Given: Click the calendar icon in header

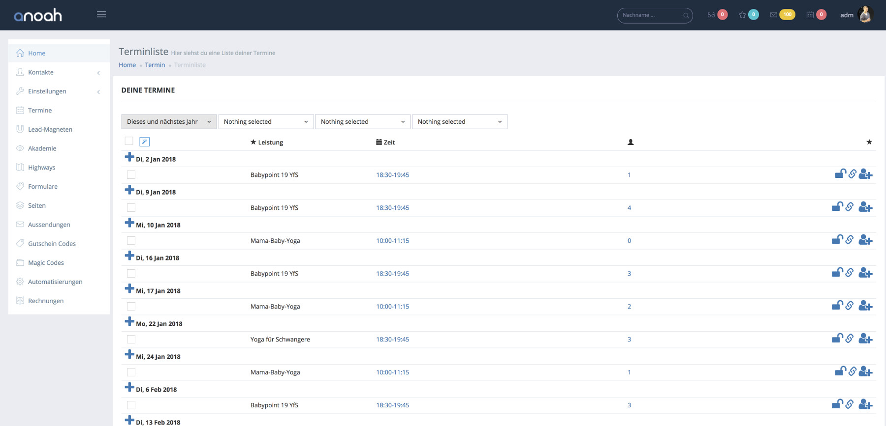Looking at the screenshot, I should pos(810,15).
